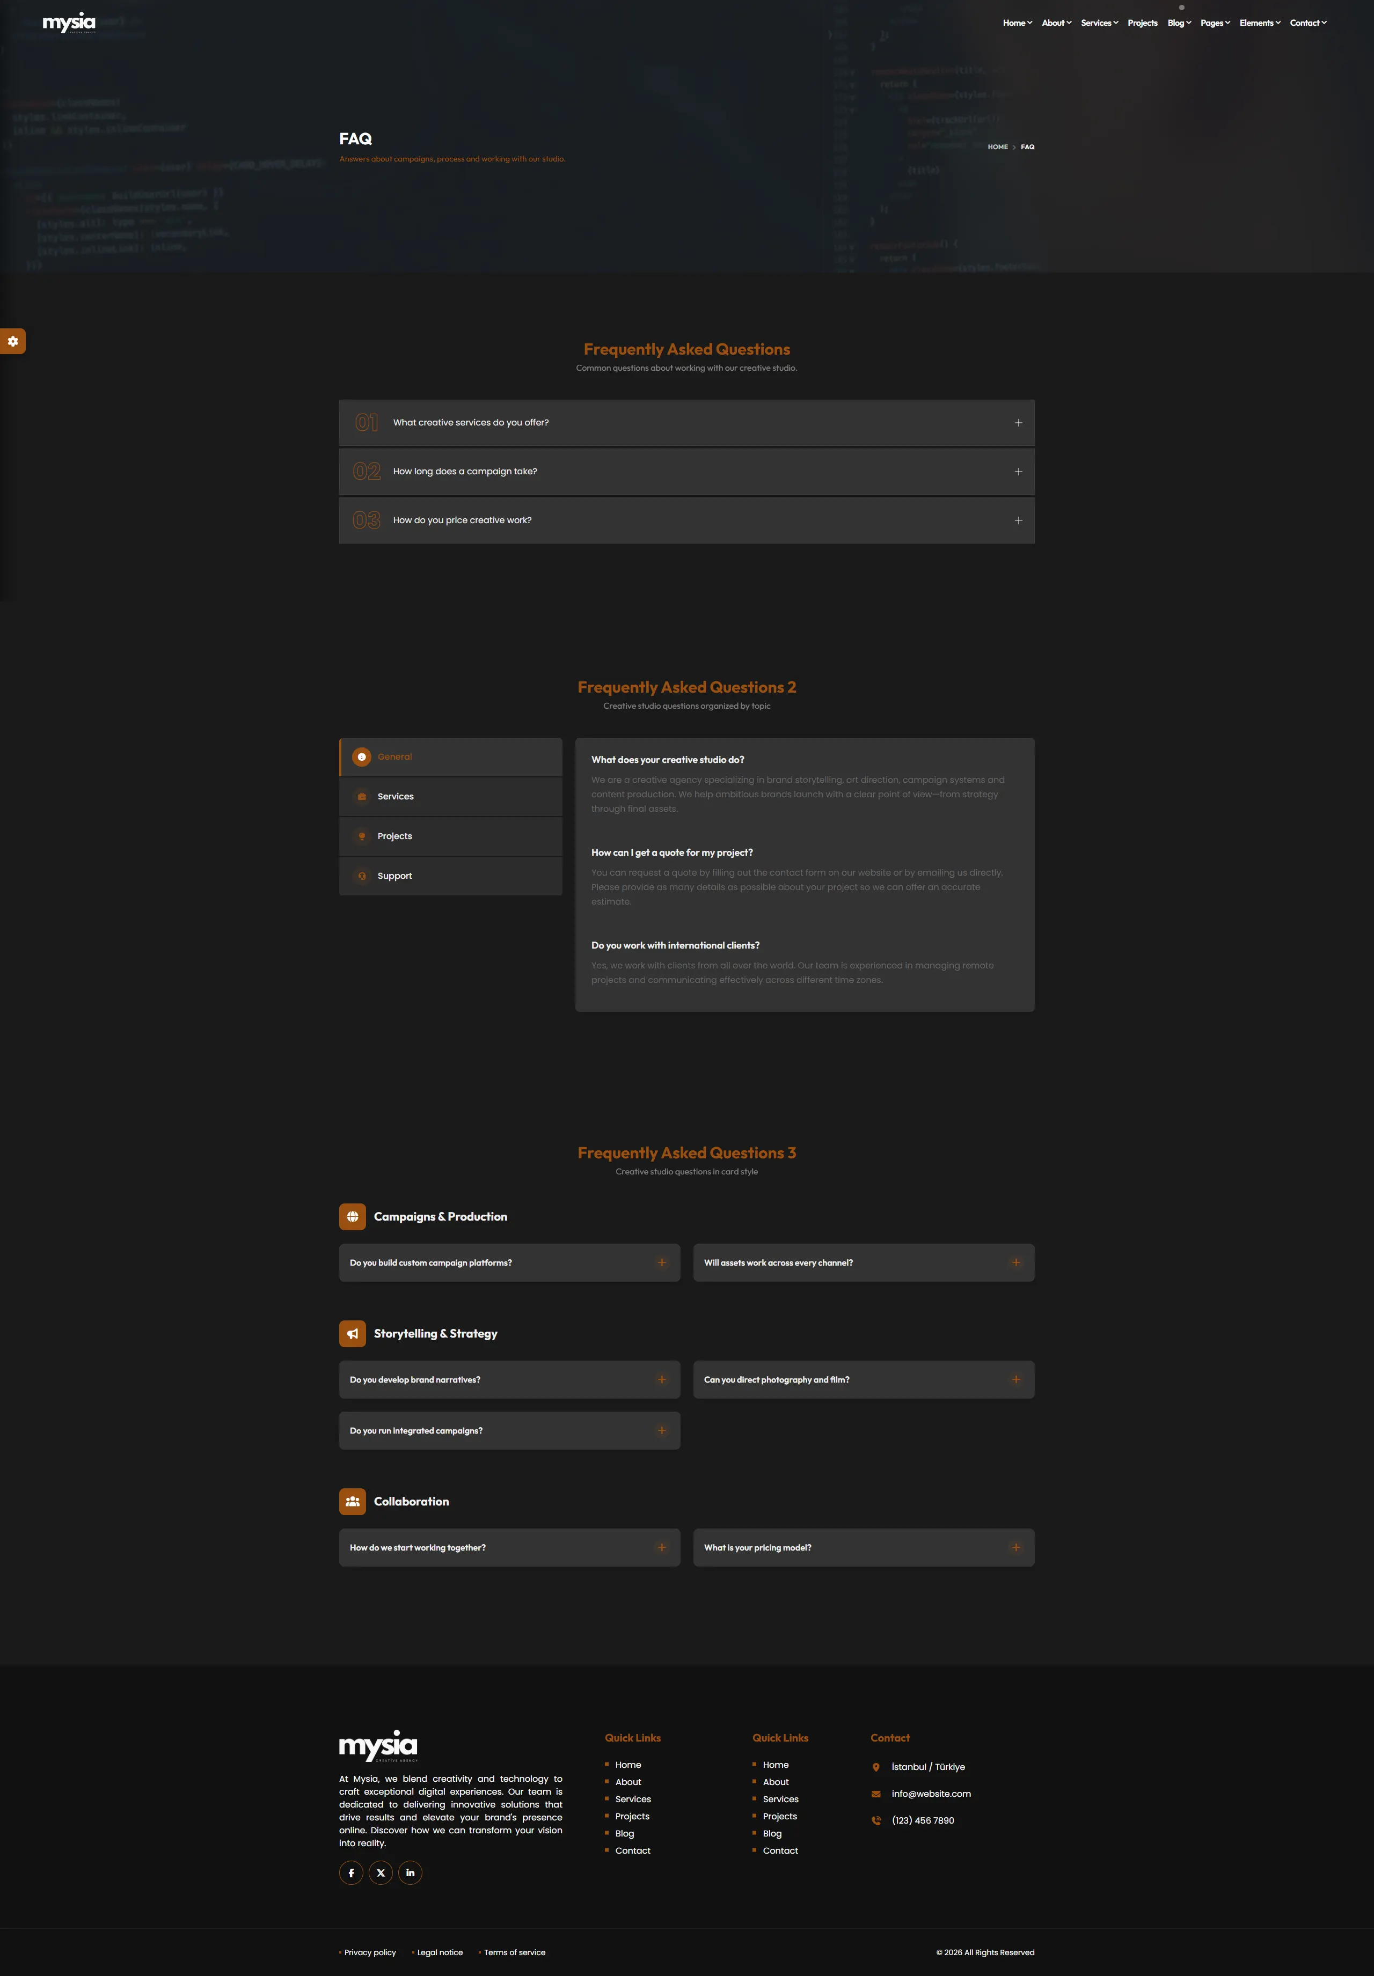The image size is (1374, 1976).
Task: Open the About dropdown in top navigation
Action: tap(1056, 23)
